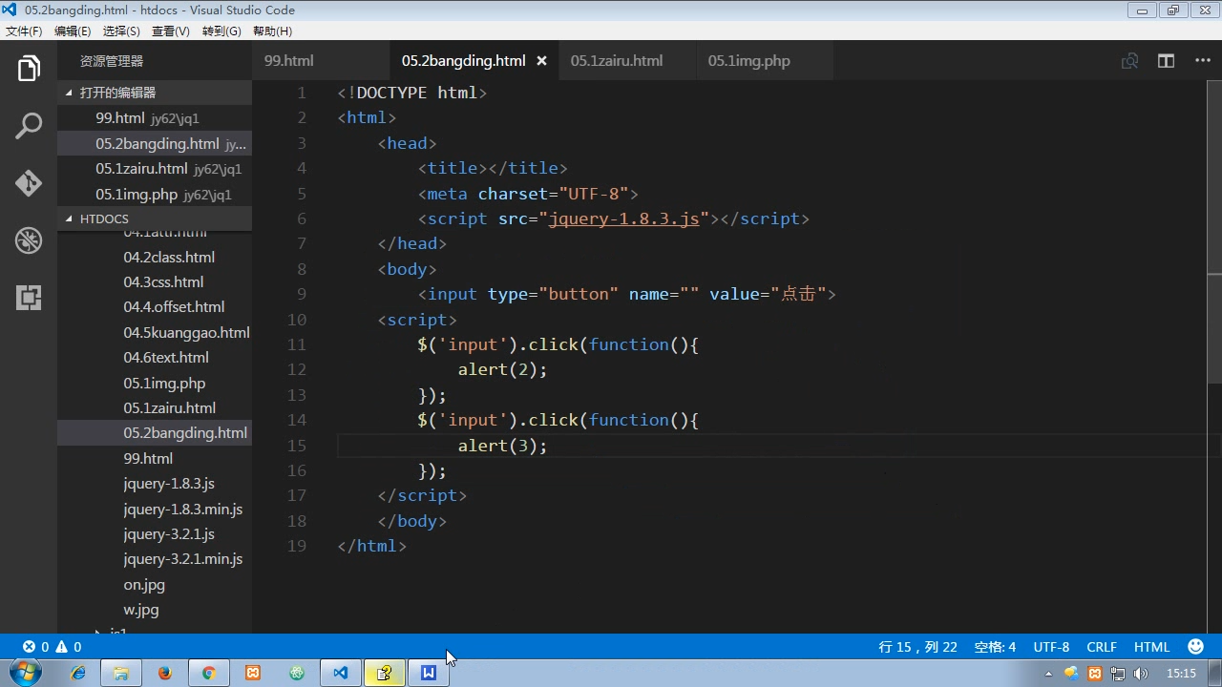Close the 05.2bangding.html tab

coord(541,61)
